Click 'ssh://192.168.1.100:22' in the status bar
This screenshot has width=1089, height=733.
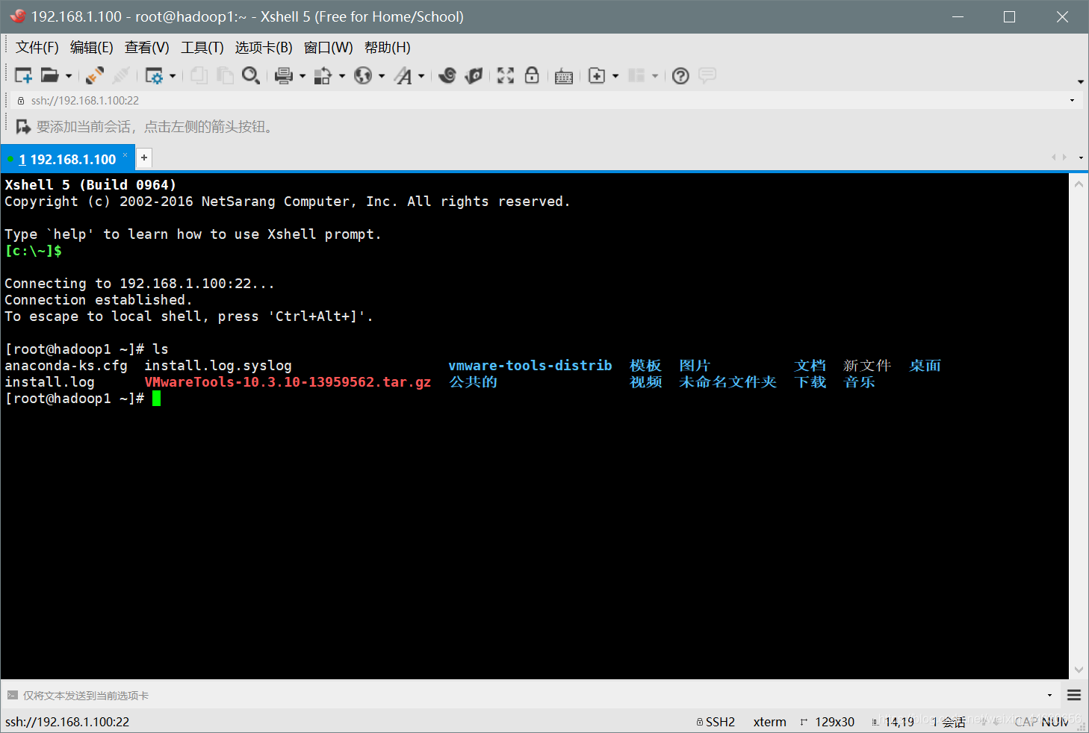(x=67, y=722)
